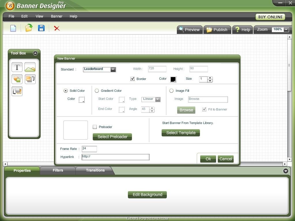
Task: Switch to the Filters tab
Action: click(x=58, y=170)
